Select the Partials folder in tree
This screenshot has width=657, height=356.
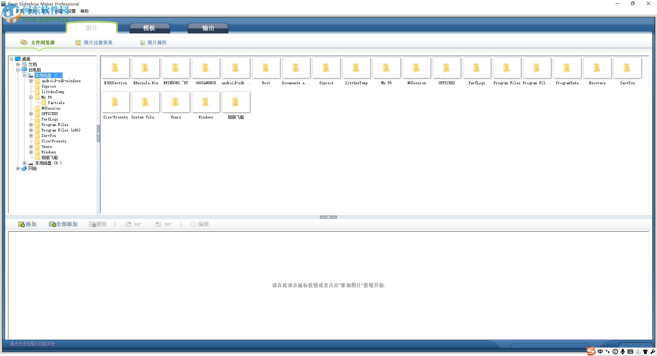pos(56,103)
